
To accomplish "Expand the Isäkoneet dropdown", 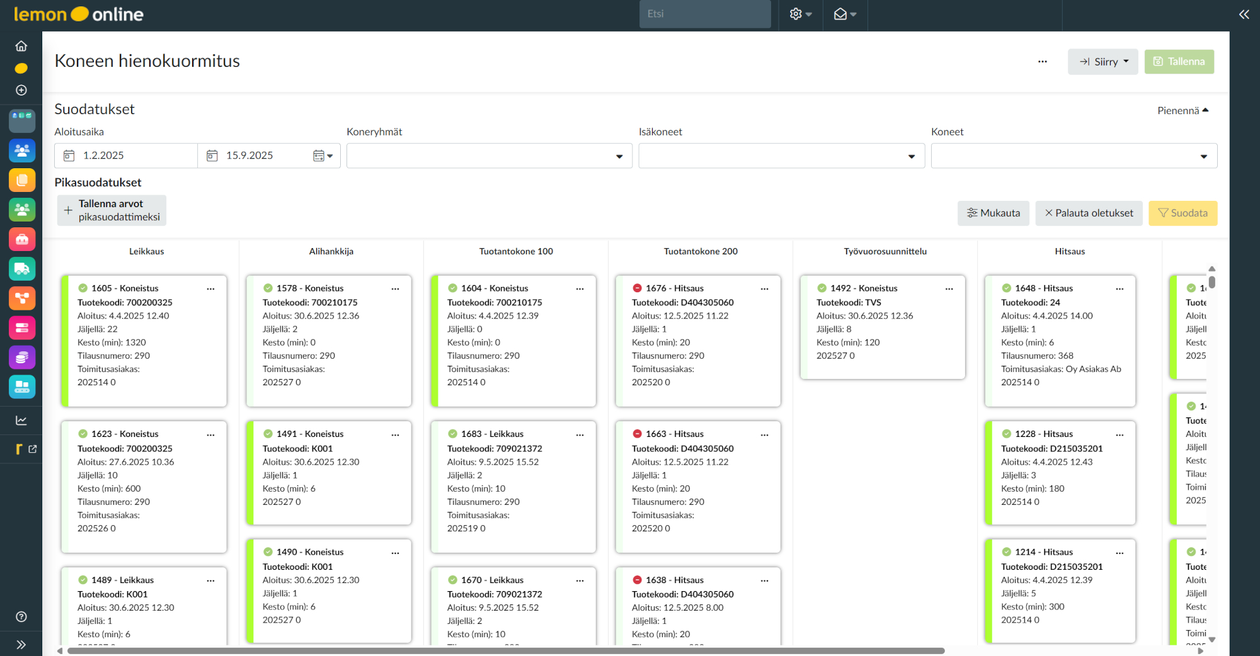I will [x=781, y=156].
